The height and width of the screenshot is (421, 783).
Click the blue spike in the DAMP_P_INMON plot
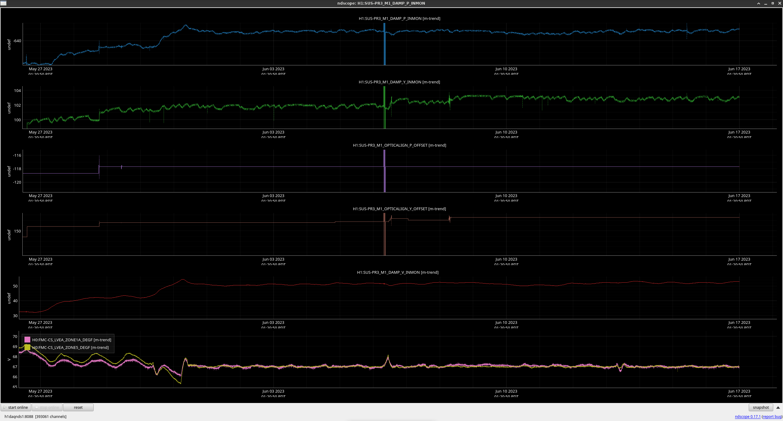click(384, 46)
